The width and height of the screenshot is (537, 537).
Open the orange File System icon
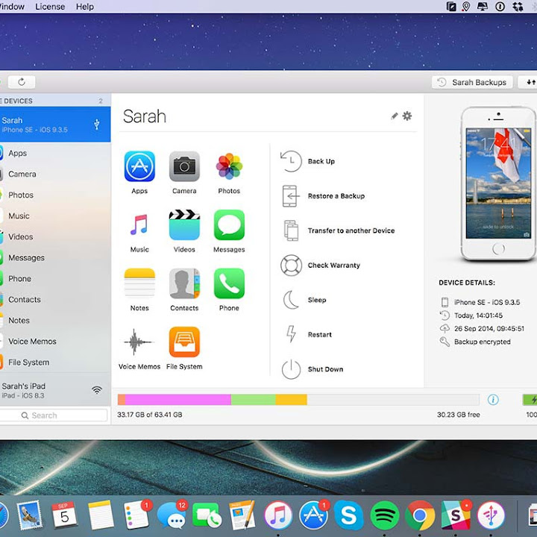pyautogui.click(x=184, y=342)
